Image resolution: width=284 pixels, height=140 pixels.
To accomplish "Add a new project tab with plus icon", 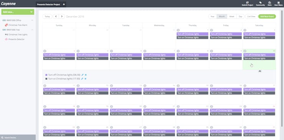I will pyautogui.click(x=64, y=4).
